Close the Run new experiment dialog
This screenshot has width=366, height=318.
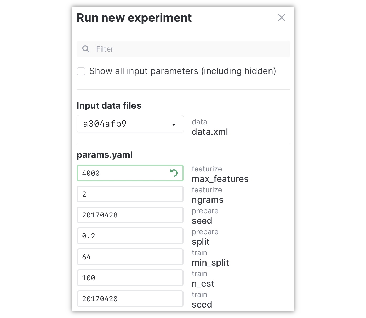[x=281, y=18]
